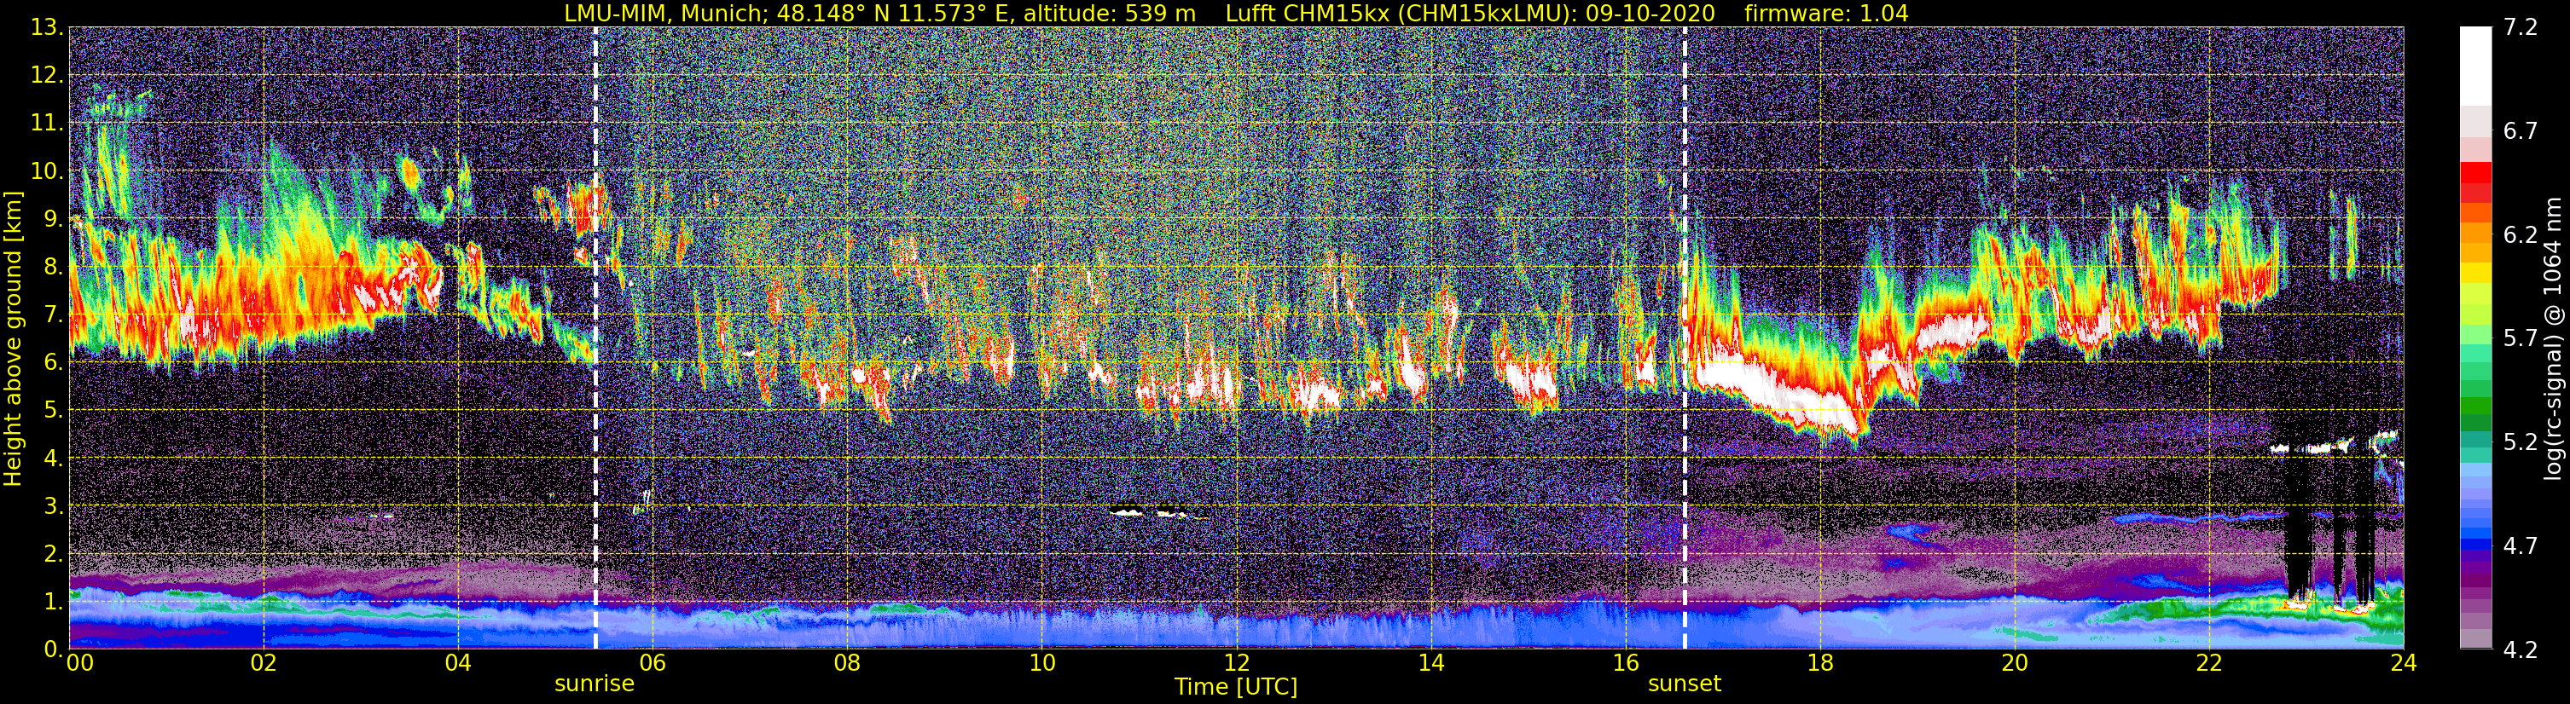The width and height of the screenshot is (2570, 704).
Task: Click the '8.' height axis tick label
Action: (53, 268)
